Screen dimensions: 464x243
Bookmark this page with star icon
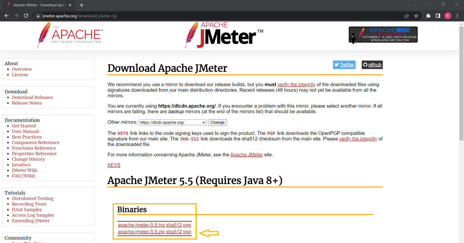click(x=416, y=16)
